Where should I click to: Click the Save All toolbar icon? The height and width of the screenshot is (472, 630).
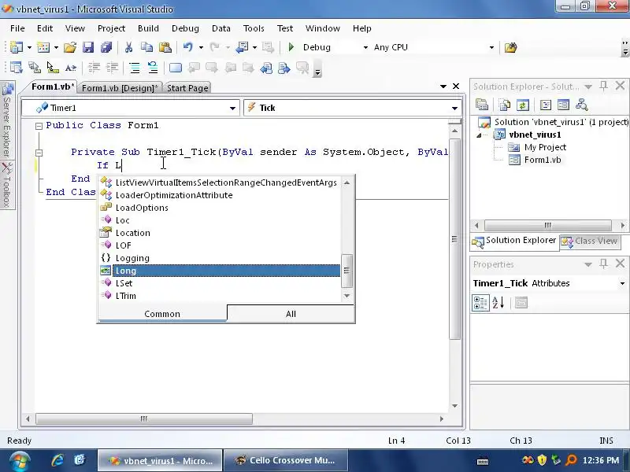(106, 47)
